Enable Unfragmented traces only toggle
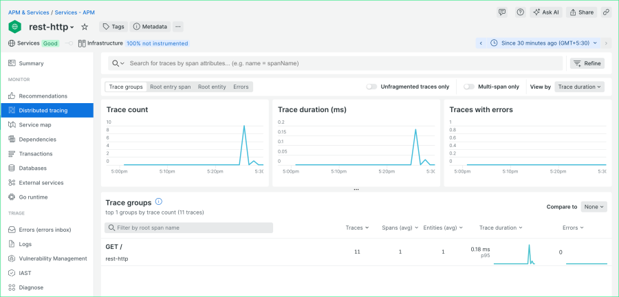Viewport: 619px width, 297px height. coord(371,87)
